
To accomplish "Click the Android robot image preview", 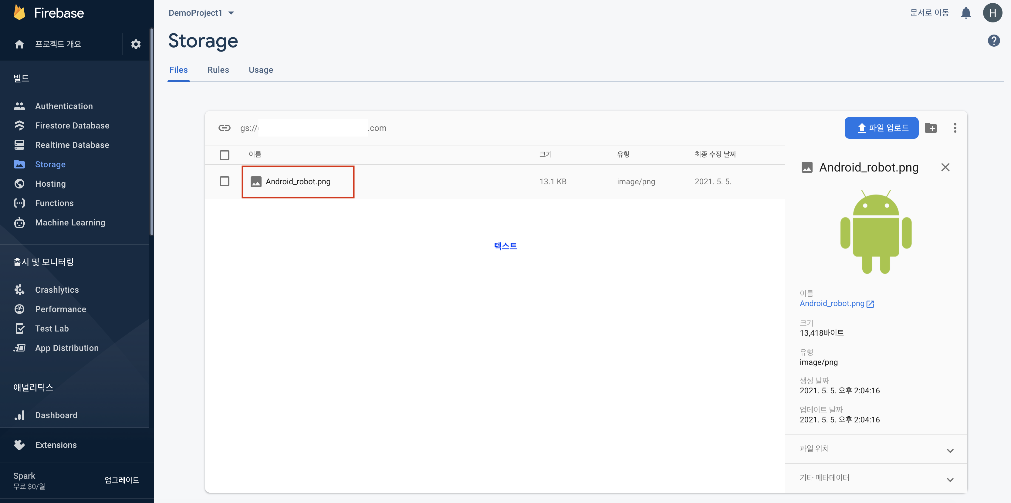I will point(876,232).
